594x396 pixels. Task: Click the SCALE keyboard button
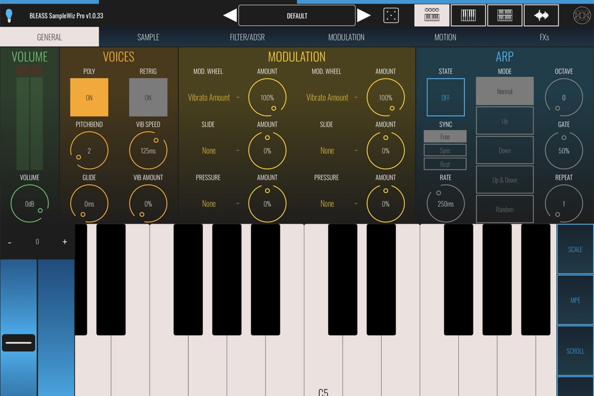point(575,249)
